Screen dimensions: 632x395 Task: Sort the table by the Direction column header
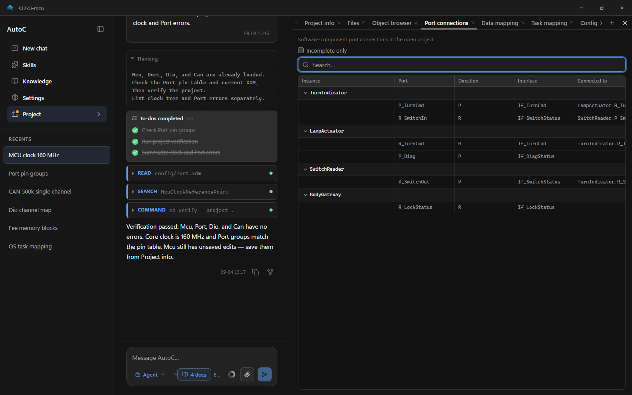tap(484, 81)
